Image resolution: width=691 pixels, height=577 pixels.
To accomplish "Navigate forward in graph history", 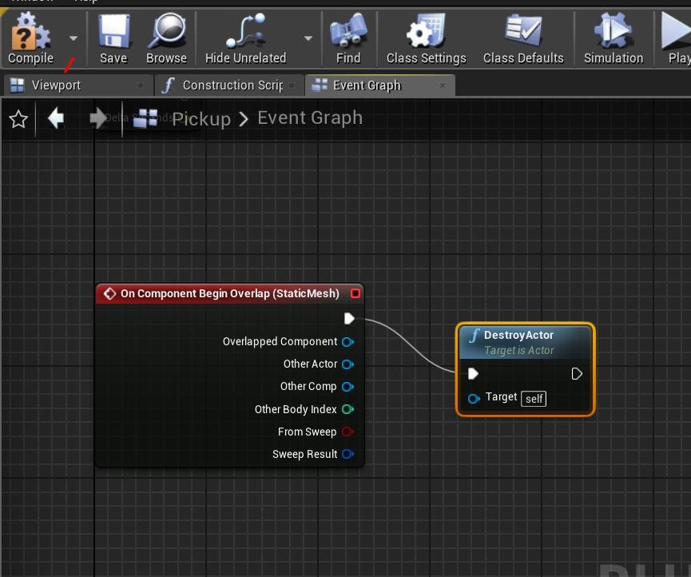I will (x=97, y=118).
